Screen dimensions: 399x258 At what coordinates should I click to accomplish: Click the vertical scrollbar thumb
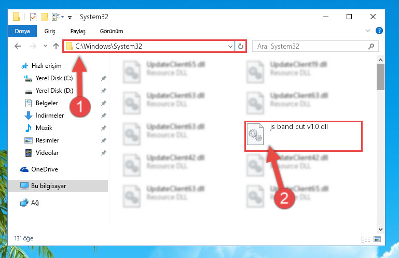pyautogui.click(x=380, y=77)
